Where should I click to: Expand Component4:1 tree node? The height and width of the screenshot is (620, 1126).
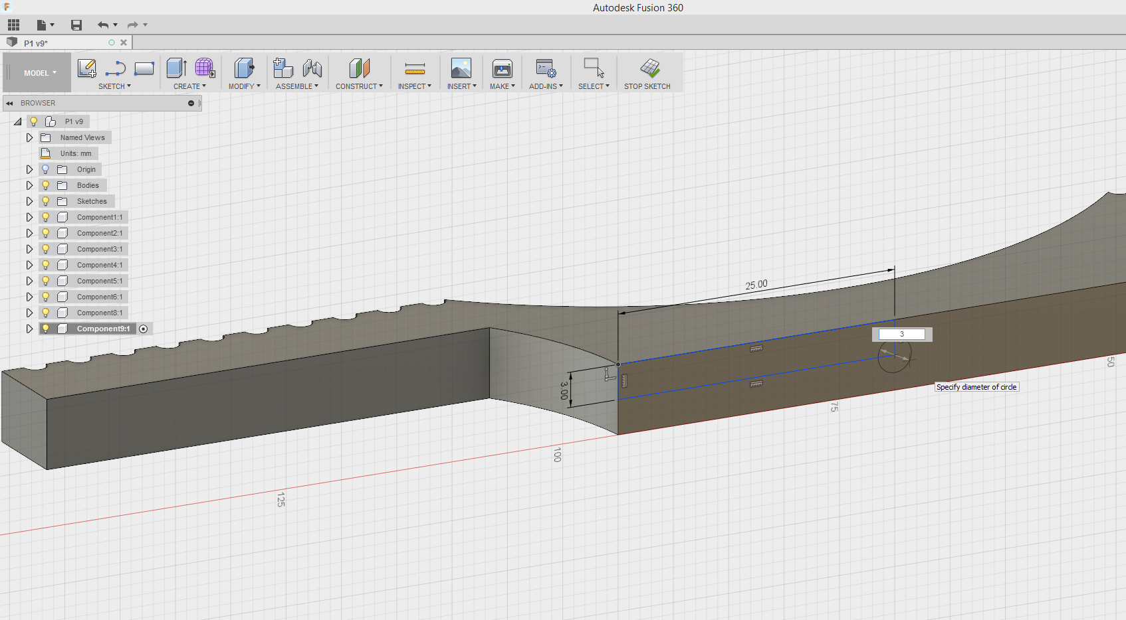tap(29, 265)
